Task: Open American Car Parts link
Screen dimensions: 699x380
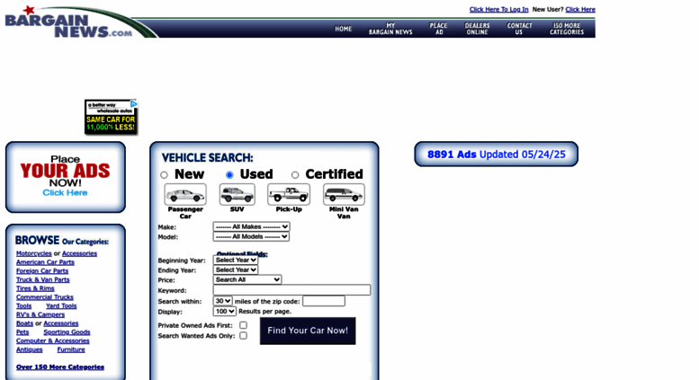Action: 45,262
